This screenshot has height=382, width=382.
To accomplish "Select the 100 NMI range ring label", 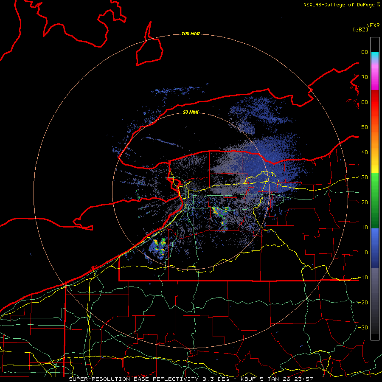I will (x=191, y=34).
